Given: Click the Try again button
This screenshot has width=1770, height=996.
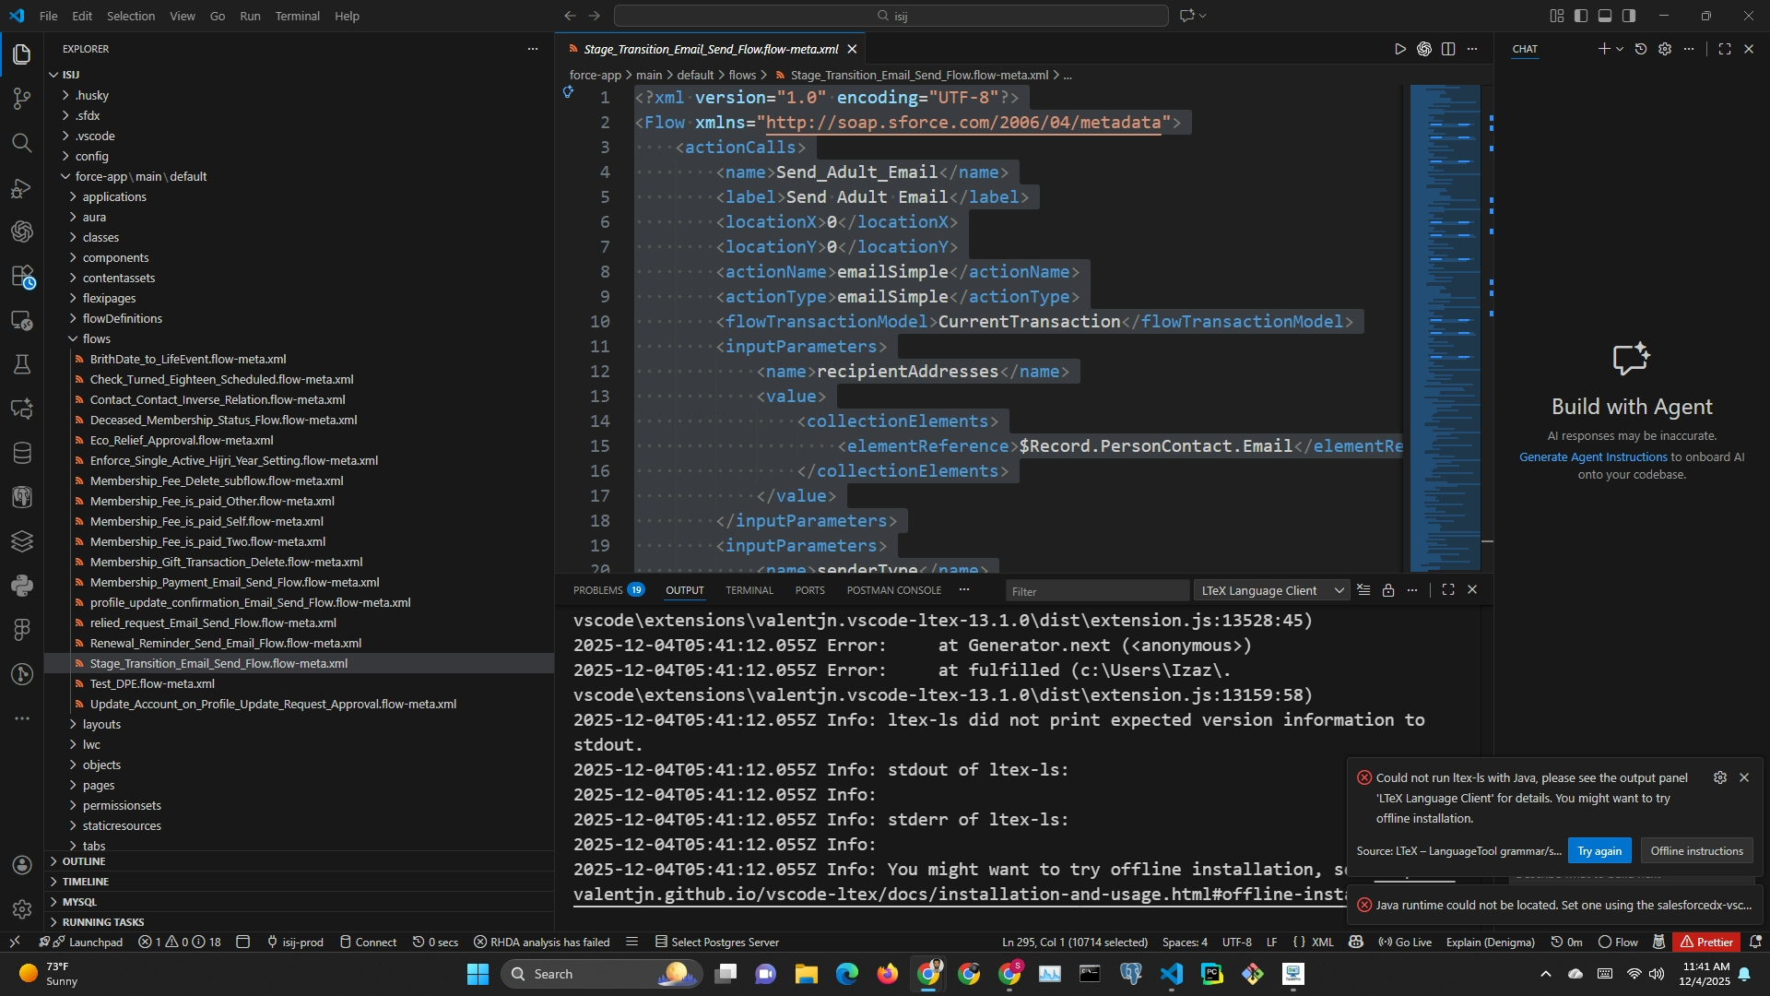Looking at the screenshot, I should [x=1599, y=850].
